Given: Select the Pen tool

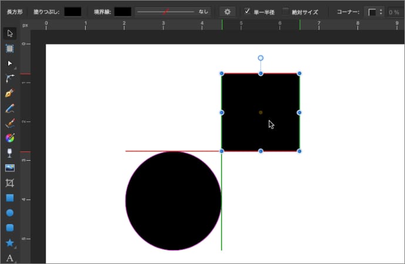Looking at the screenshot, I should tap(10, 93).
